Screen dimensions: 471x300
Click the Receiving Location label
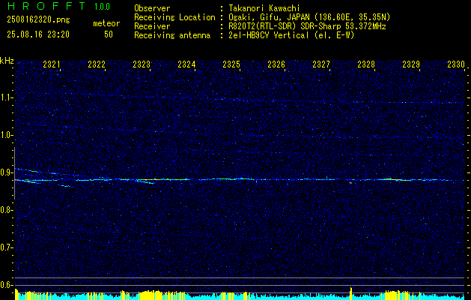[174, 17]
